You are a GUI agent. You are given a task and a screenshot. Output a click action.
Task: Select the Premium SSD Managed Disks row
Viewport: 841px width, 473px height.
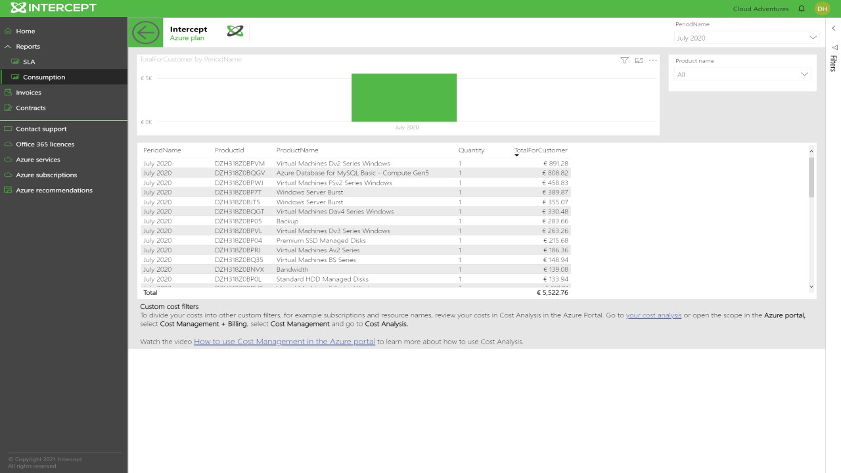click(355, 240)
